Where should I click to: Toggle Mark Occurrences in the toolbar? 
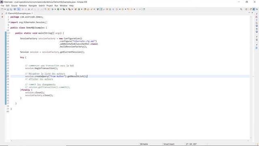coord(101,9)
